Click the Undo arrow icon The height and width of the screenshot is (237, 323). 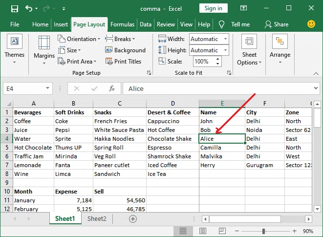click(29, 8)
